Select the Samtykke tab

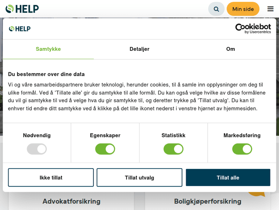48,49
